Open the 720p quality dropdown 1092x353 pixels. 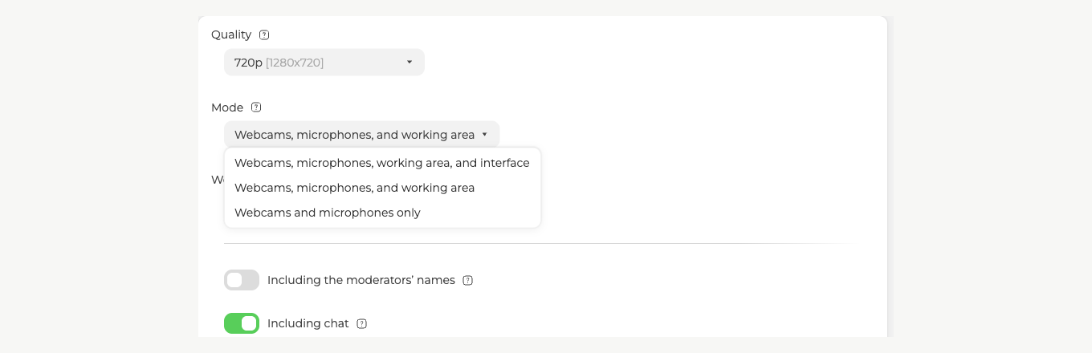[x=324, y=63]
